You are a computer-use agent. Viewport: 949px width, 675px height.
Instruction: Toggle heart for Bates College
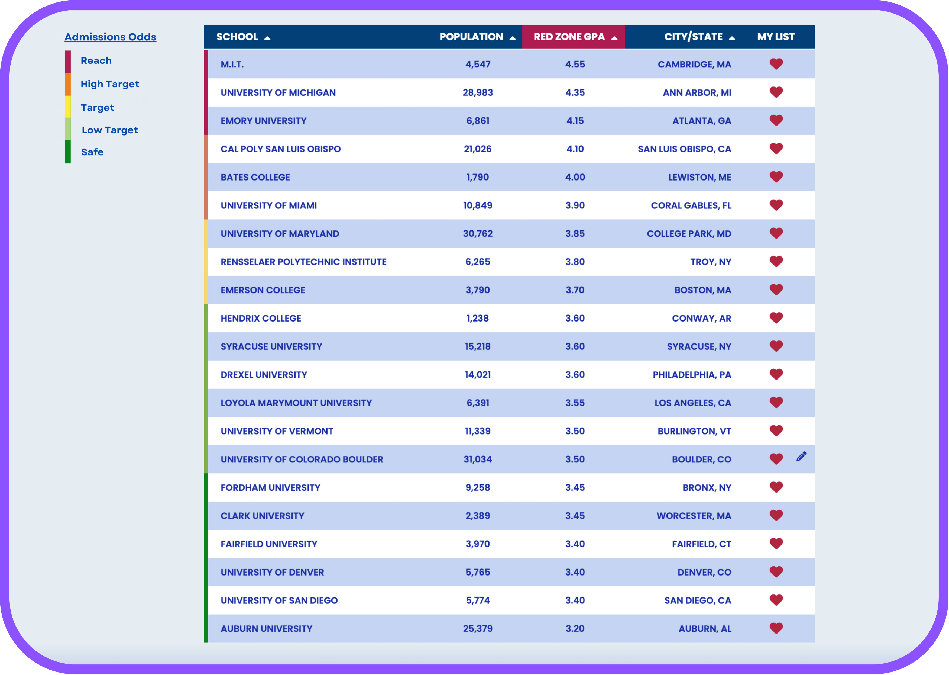click(776, 177)
